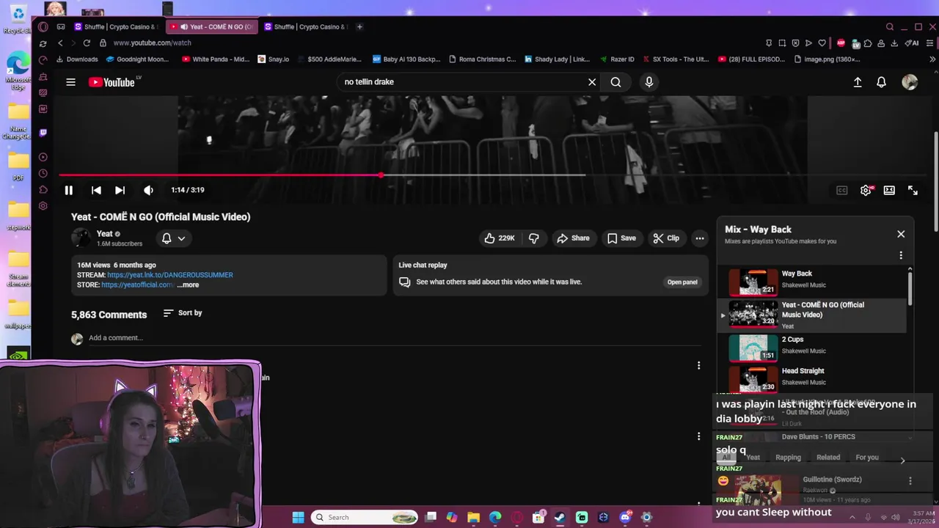Open the YouTube hamburger guide menu
Image resolution: width=939 pixels, height=528 pixels.
[70, 82]
